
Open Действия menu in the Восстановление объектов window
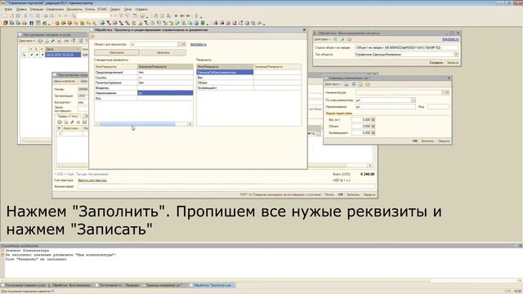click(323, 39)
